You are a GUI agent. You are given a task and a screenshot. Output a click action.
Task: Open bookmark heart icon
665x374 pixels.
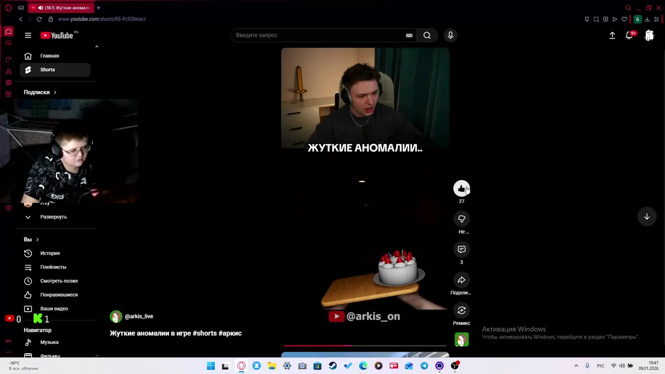624,19
